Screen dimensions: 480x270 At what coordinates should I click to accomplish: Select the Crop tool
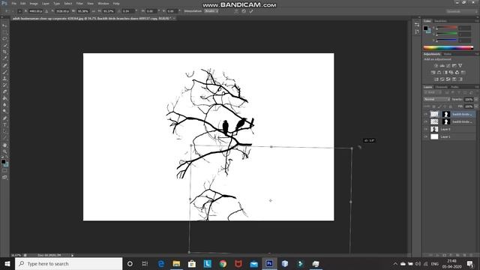pyautogui.click(x=4, y=52)
